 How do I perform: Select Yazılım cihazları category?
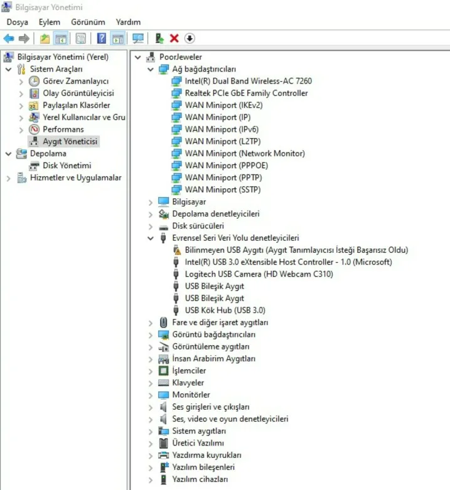(x=200, y=479)
